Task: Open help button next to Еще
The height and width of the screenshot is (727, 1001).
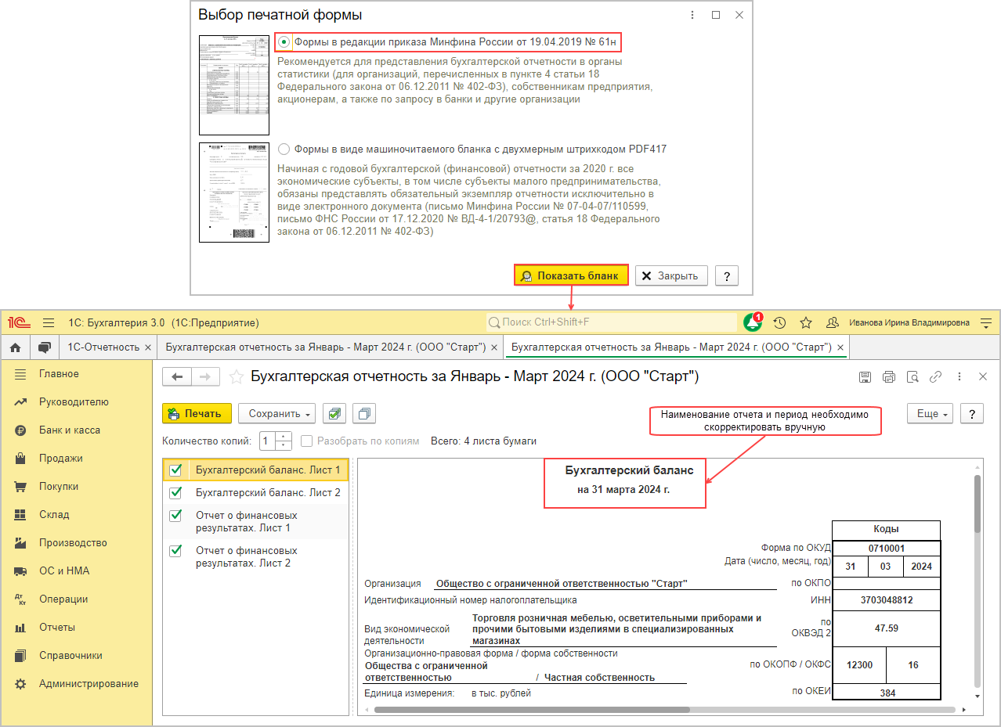Action: pyautogui.click(x=972, y=414)
